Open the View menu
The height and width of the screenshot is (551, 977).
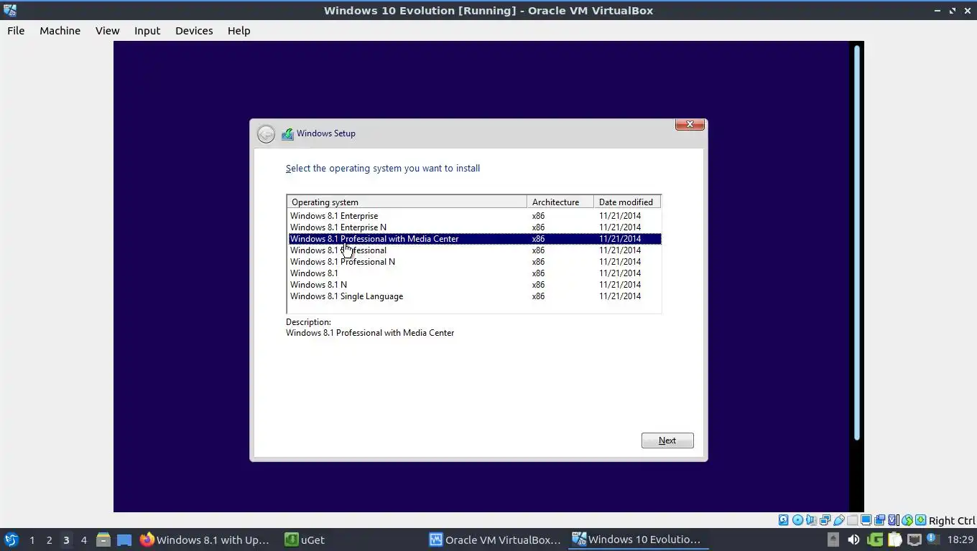tap(107, 30)
